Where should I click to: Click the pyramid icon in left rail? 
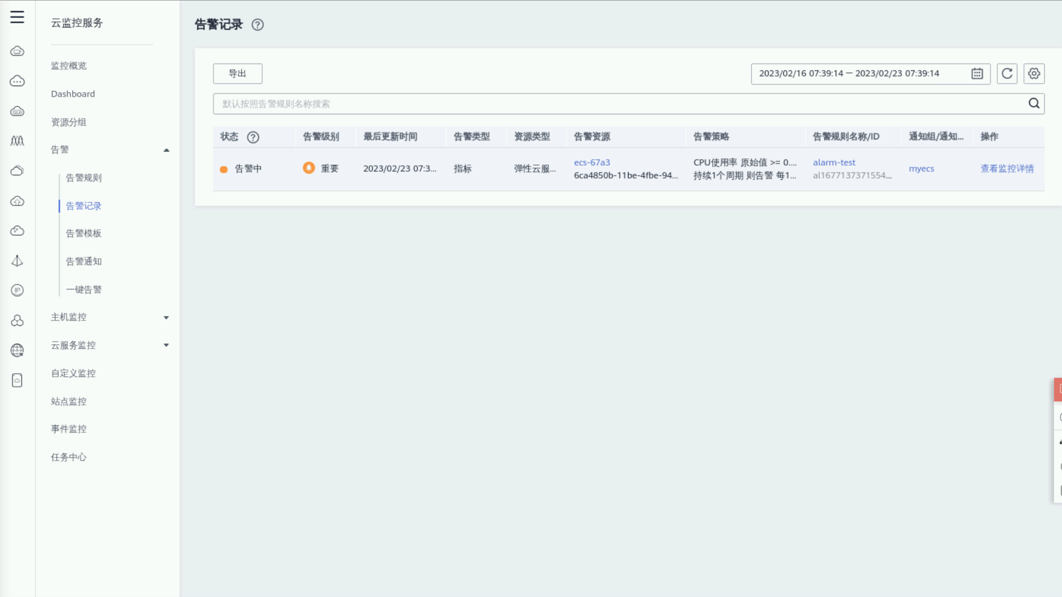[17, 261]
